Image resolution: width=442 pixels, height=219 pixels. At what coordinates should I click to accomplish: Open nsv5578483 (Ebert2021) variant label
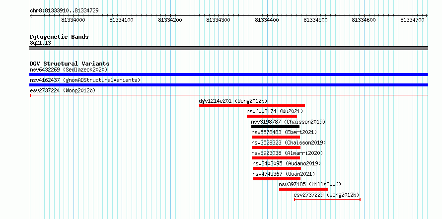pos(284,132)
